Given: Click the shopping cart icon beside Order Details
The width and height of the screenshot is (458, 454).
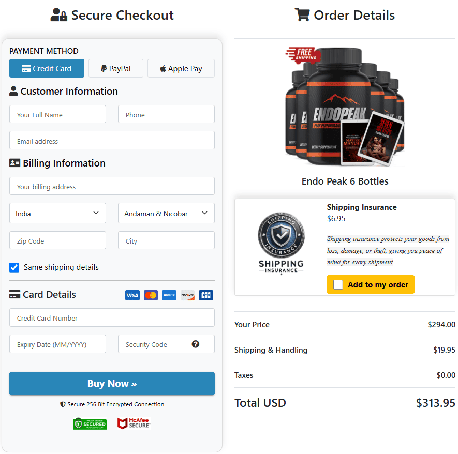Looking at the screenshot, I should 302,15.
